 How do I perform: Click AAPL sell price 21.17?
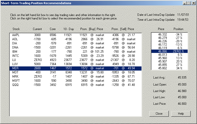coord(131,35)
